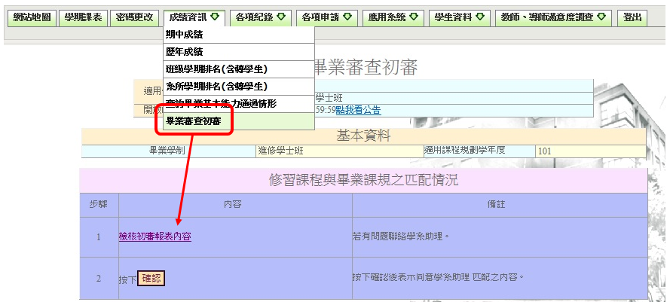Screen dimensions: 670x305
Task: Click the 內容 column header
Action: coord(235,205)
